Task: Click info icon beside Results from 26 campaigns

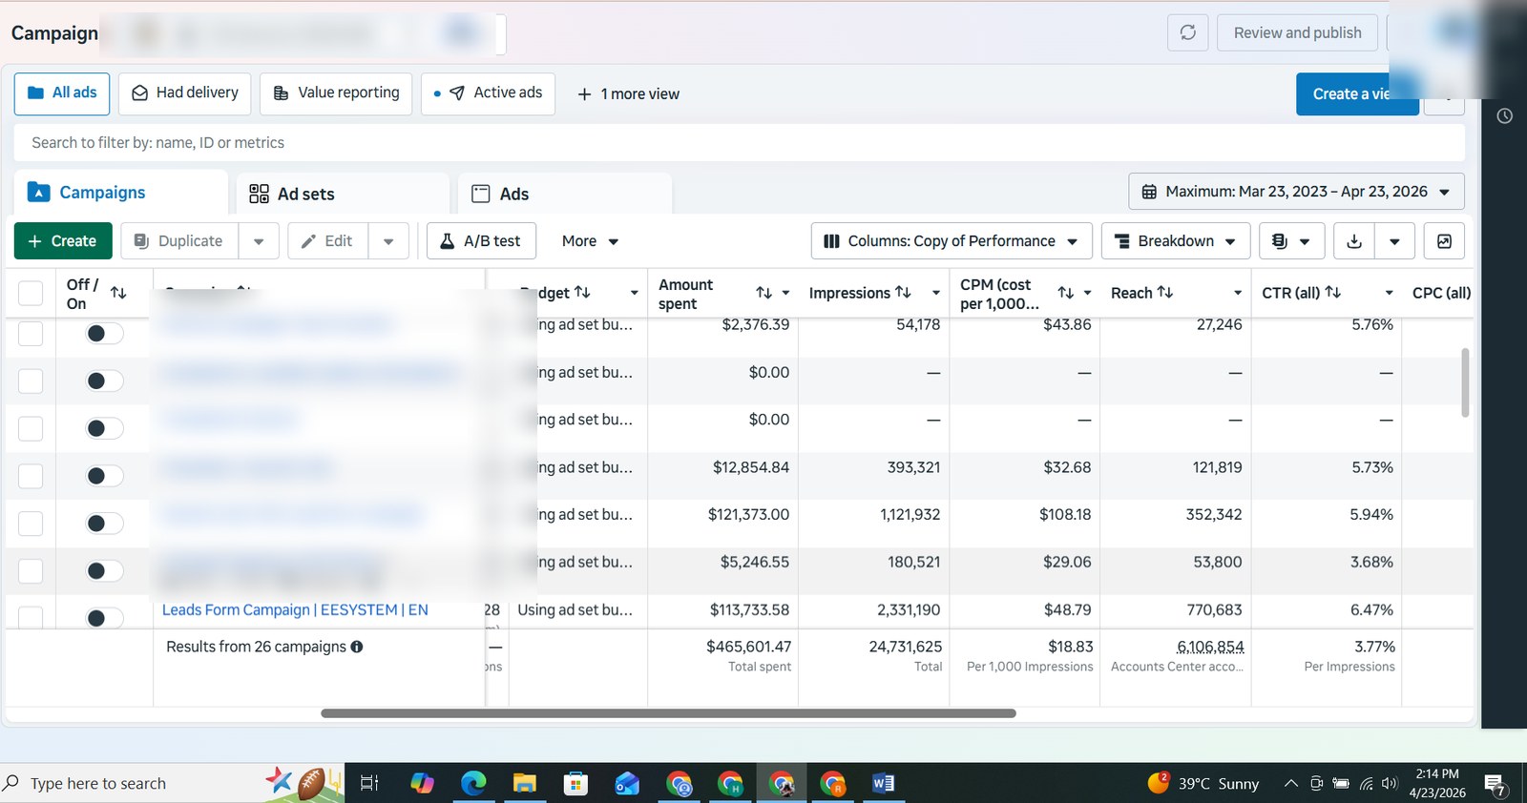Action: (x=357, y=647)
